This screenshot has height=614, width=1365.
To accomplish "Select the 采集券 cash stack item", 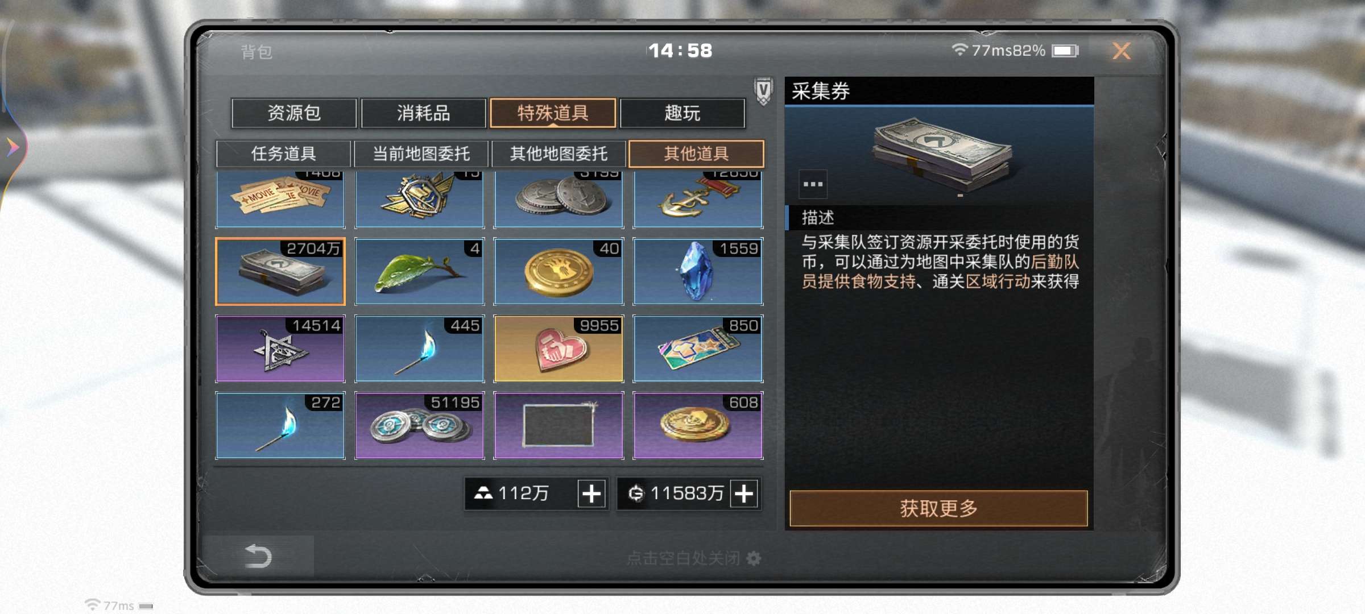I will pyautogui.click(x=280, y=272).
